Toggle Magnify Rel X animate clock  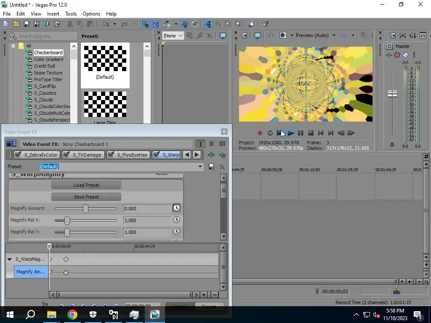click(176, 220)
